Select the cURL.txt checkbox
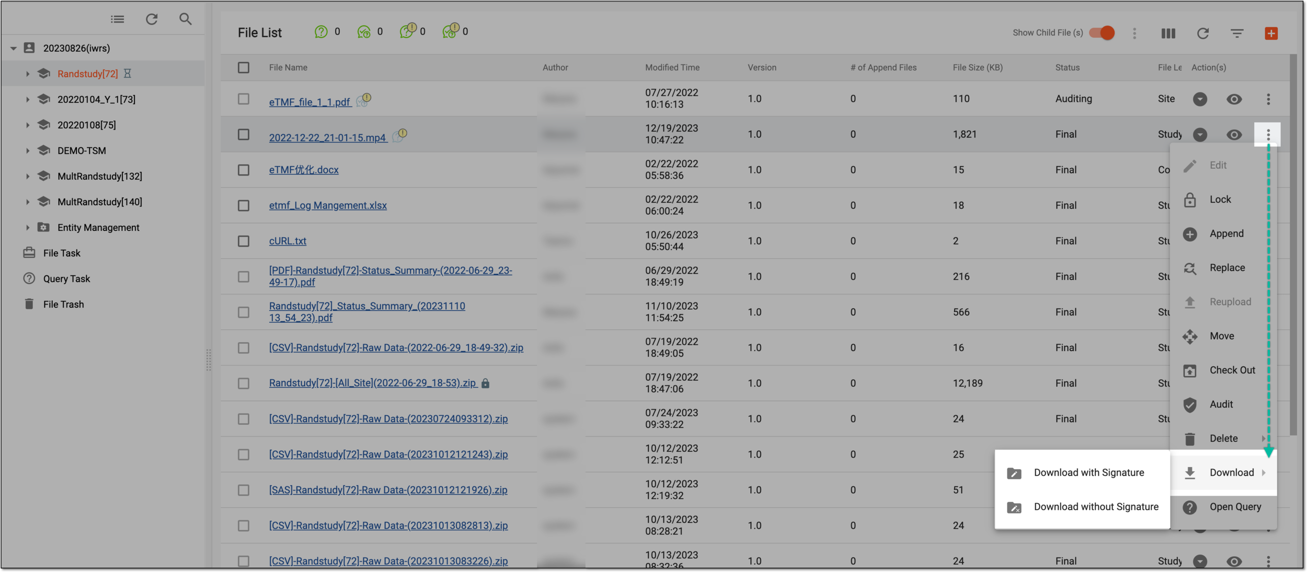1307x572 pixels. tap(244, 241)
